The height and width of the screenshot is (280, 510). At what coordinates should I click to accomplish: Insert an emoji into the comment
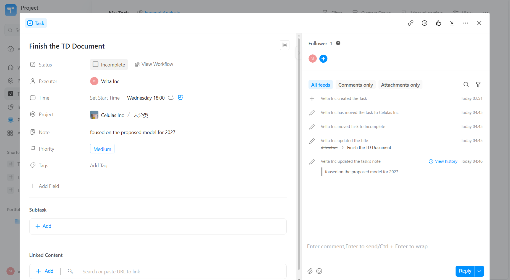319,271
